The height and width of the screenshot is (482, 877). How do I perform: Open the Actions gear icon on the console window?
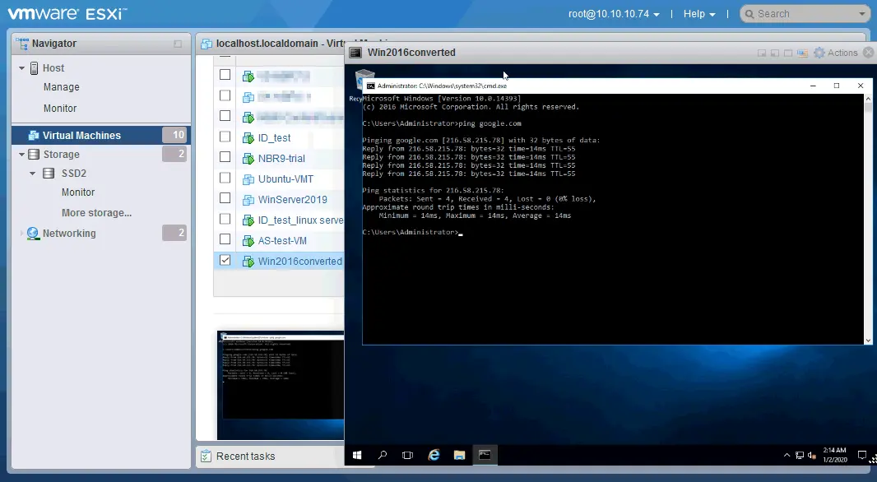point(819,52)
